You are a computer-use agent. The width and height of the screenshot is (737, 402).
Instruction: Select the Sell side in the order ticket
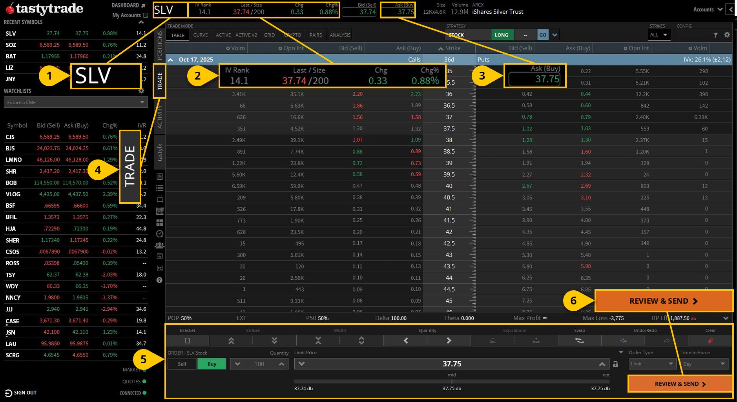pyautogui.click(x=182, y=364)
